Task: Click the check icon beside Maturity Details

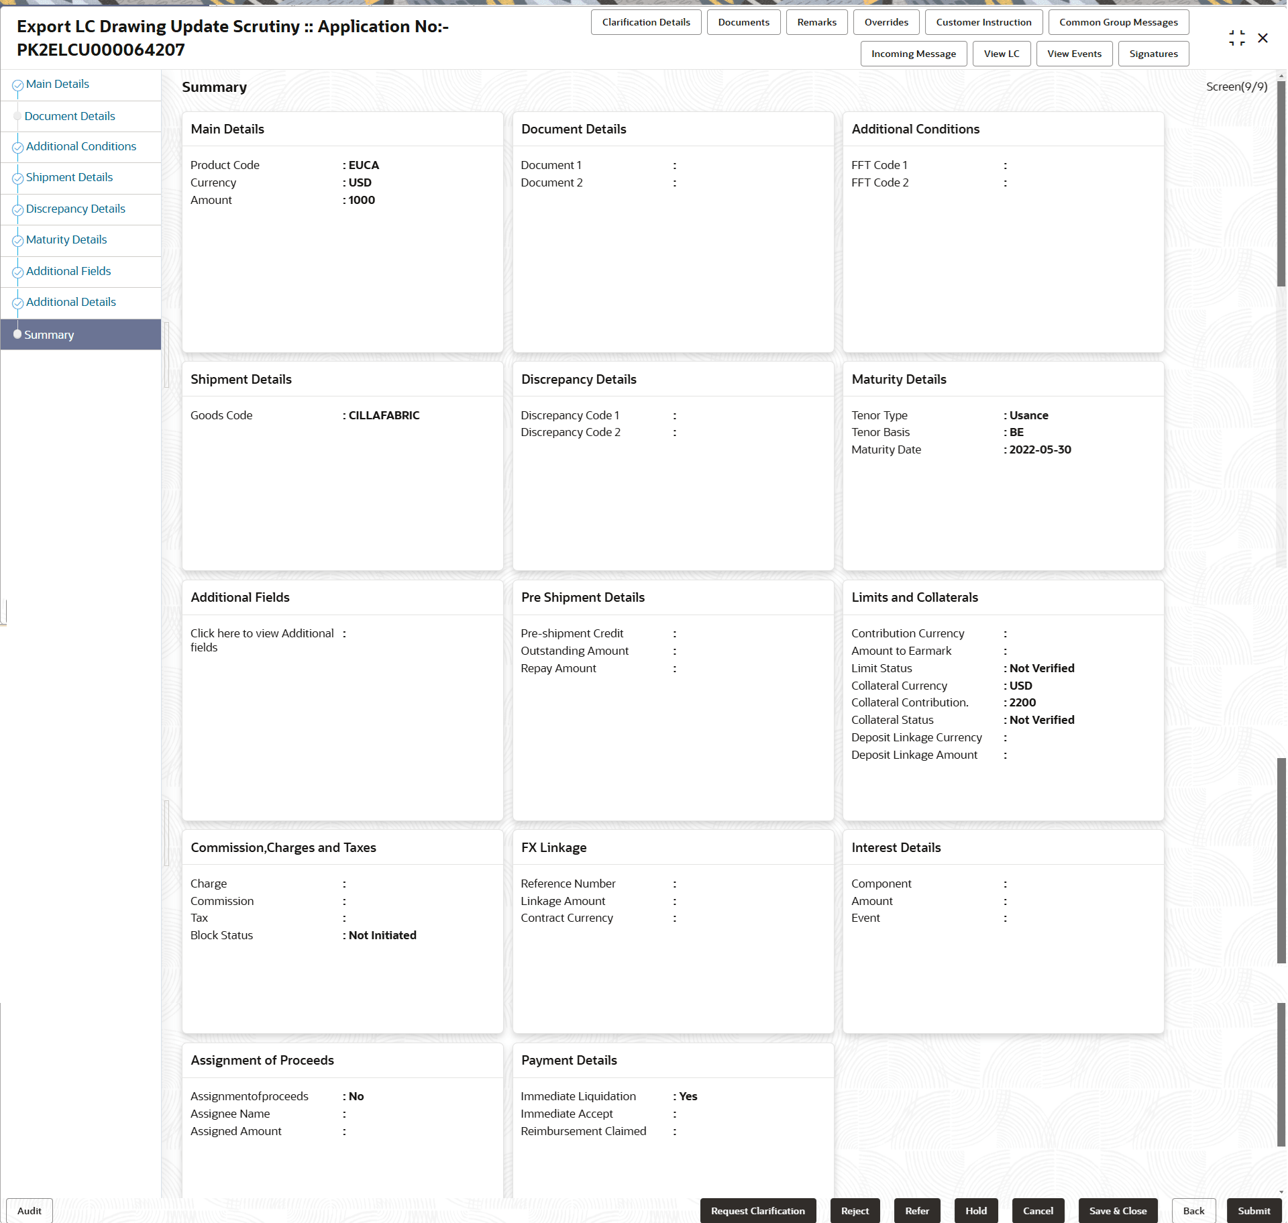Action: pos(17,240)
